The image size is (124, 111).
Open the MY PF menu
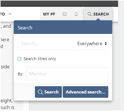(x=49, y=14)
